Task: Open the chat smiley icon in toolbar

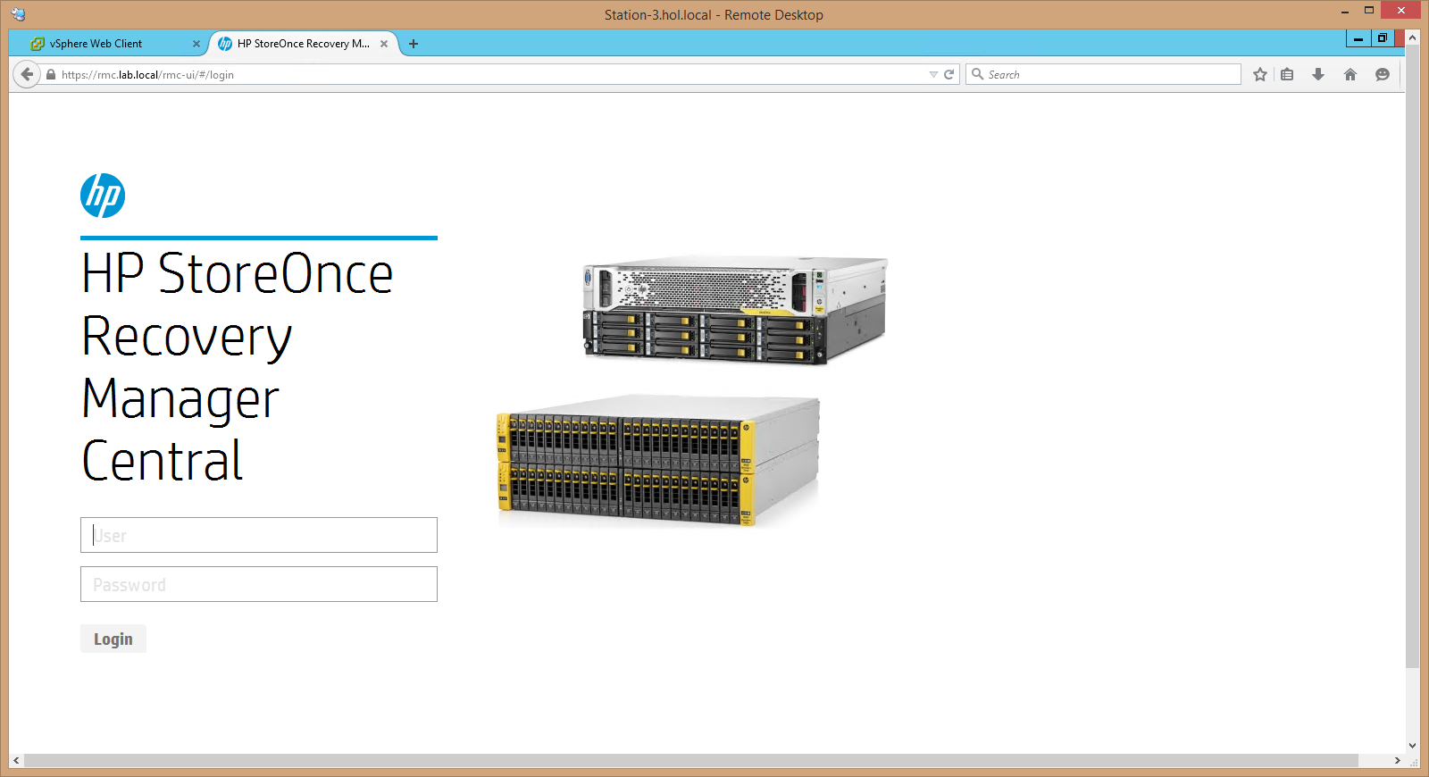Action: tap(1383, 75)
